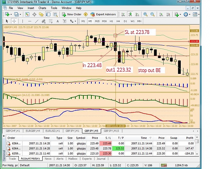Viewport: 210px width, 169px height.
Task: Open the Experts terminal tab
Action: click(87, 159)
